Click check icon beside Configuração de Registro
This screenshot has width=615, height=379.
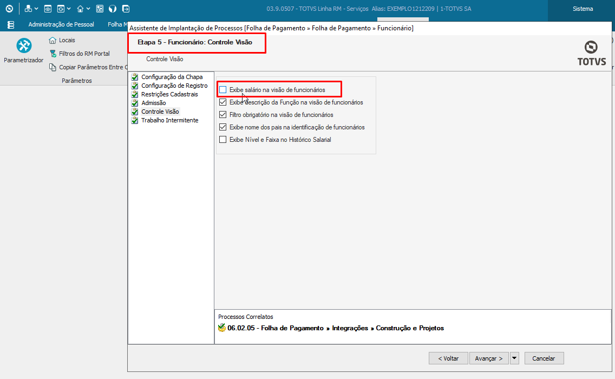coord(135,86)
